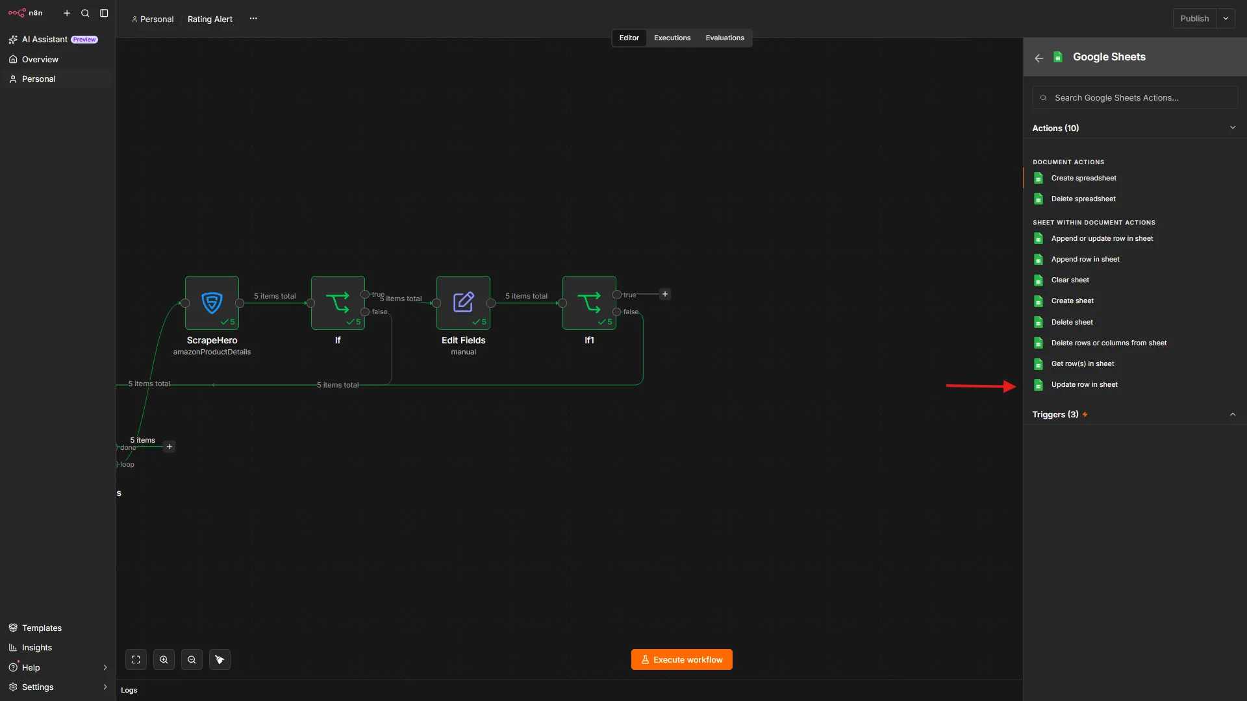Select the ScrapeHero node
The image size is (1247, 701).
(x=212, y=302)
